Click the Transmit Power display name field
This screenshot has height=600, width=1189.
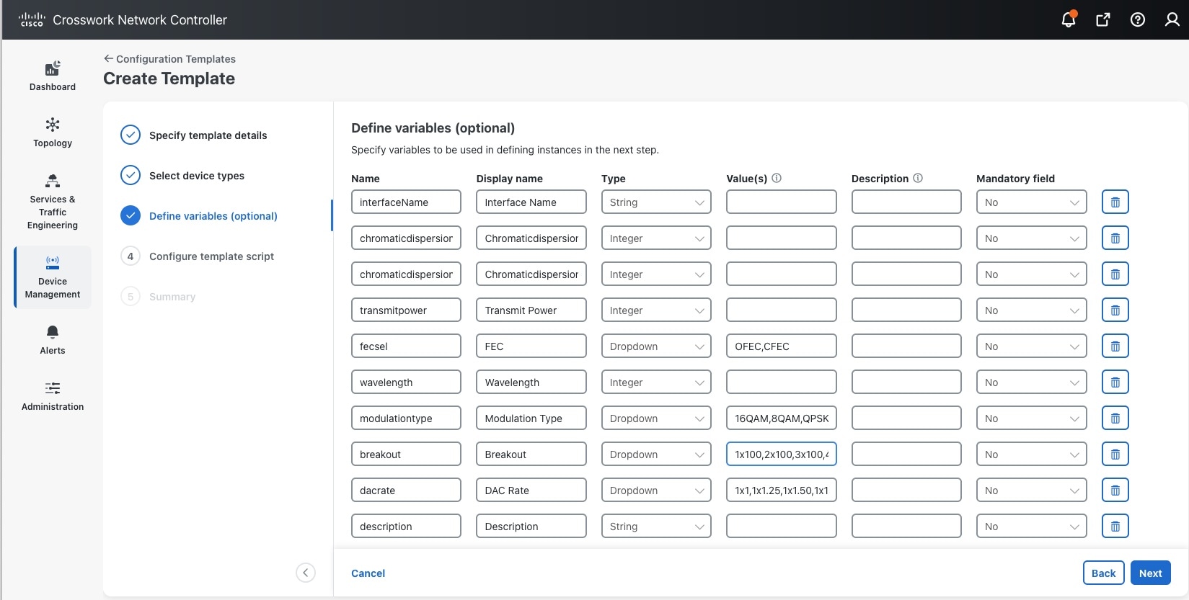click(x=531, y=310)
